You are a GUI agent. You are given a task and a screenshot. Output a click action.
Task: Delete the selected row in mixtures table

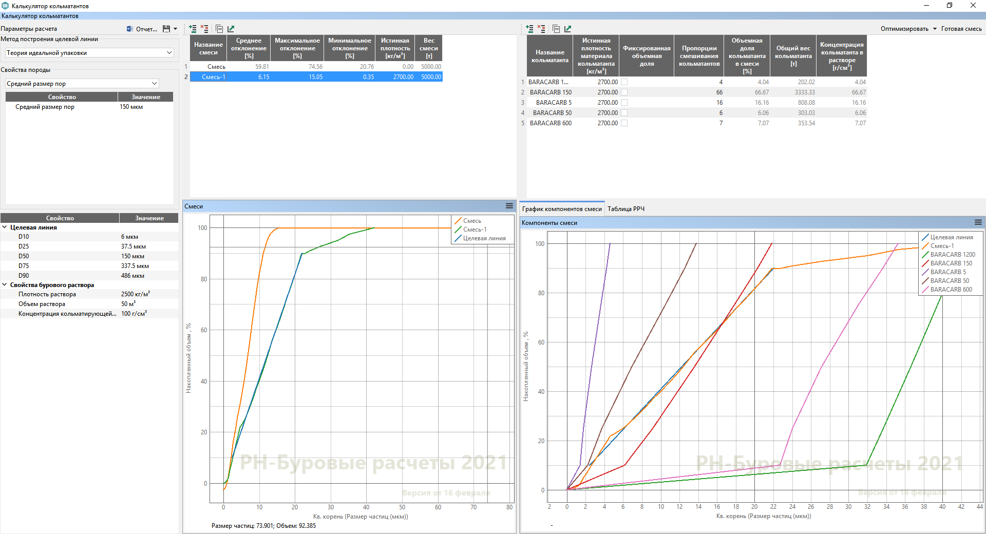click(204, 29)
